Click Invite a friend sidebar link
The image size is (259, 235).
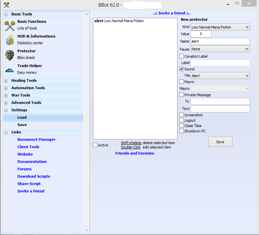coord(31,191)
